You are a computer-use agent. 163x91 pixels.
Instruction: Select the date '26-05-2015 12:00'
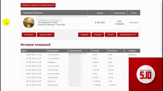(x=34, y=74)
